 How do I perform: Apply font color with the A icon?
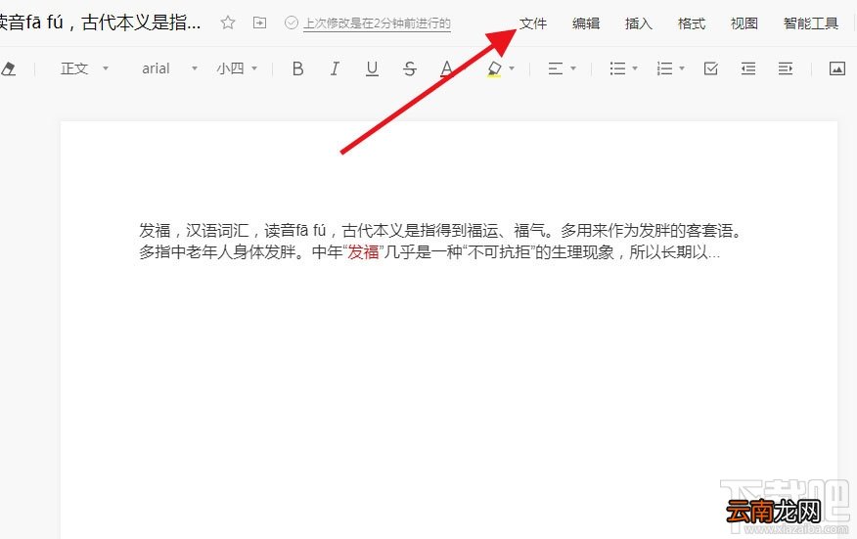[x=446, y=68]
